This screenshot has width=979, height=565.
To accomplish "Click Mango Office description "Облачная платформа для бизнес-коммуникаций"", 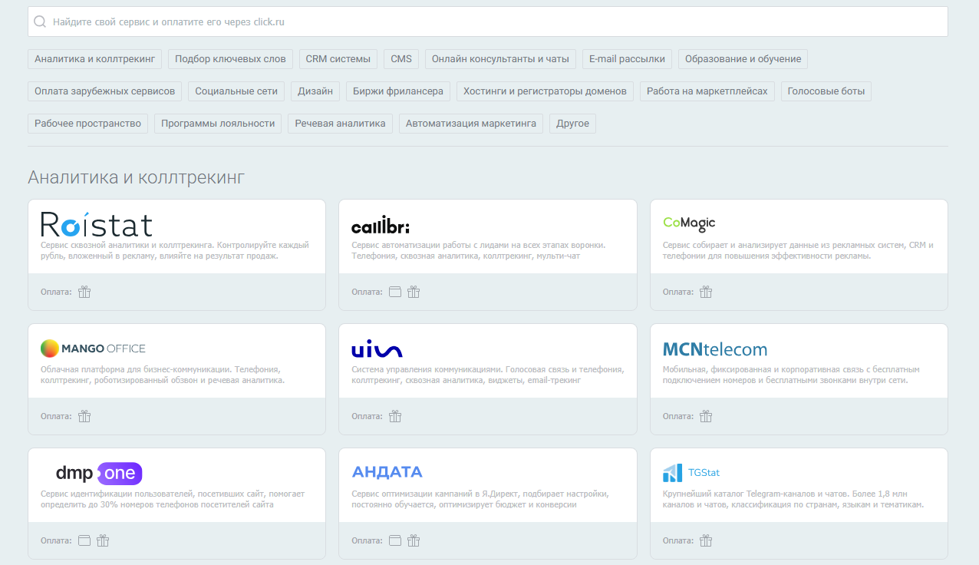I will [163, 375].
